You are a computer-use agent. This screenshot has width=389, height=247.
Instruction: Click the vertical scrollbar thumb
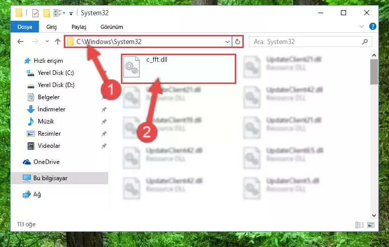(374, 72)
